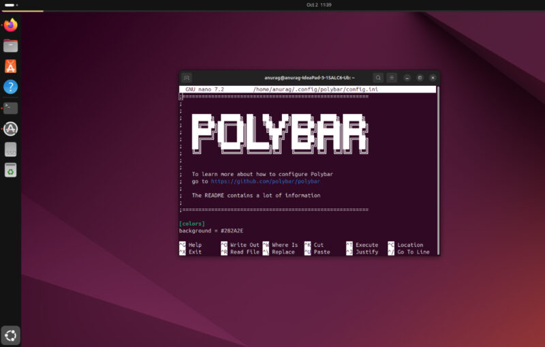Click the terminal vertical scrollbar
The image size is (545, 347).
click(438, 170)
